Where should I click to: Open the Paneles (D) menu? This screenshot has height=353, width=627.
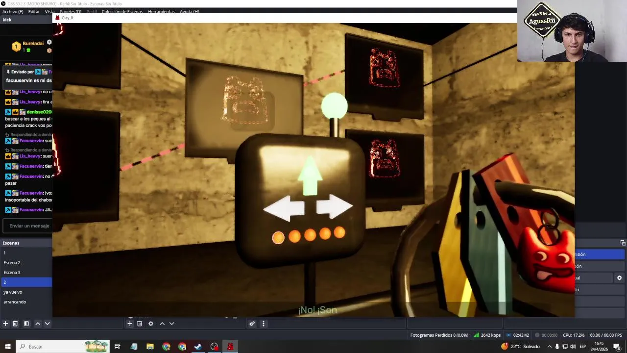point(71,11)
